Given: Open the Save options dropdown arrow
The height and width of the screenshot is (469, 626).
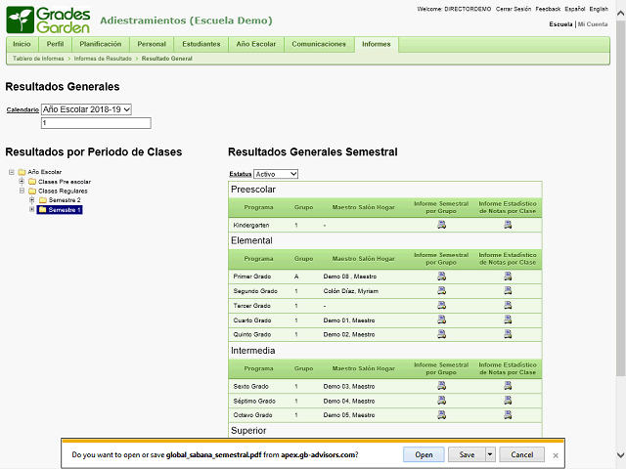Looking at the screenshot, I should pos(490,454).
